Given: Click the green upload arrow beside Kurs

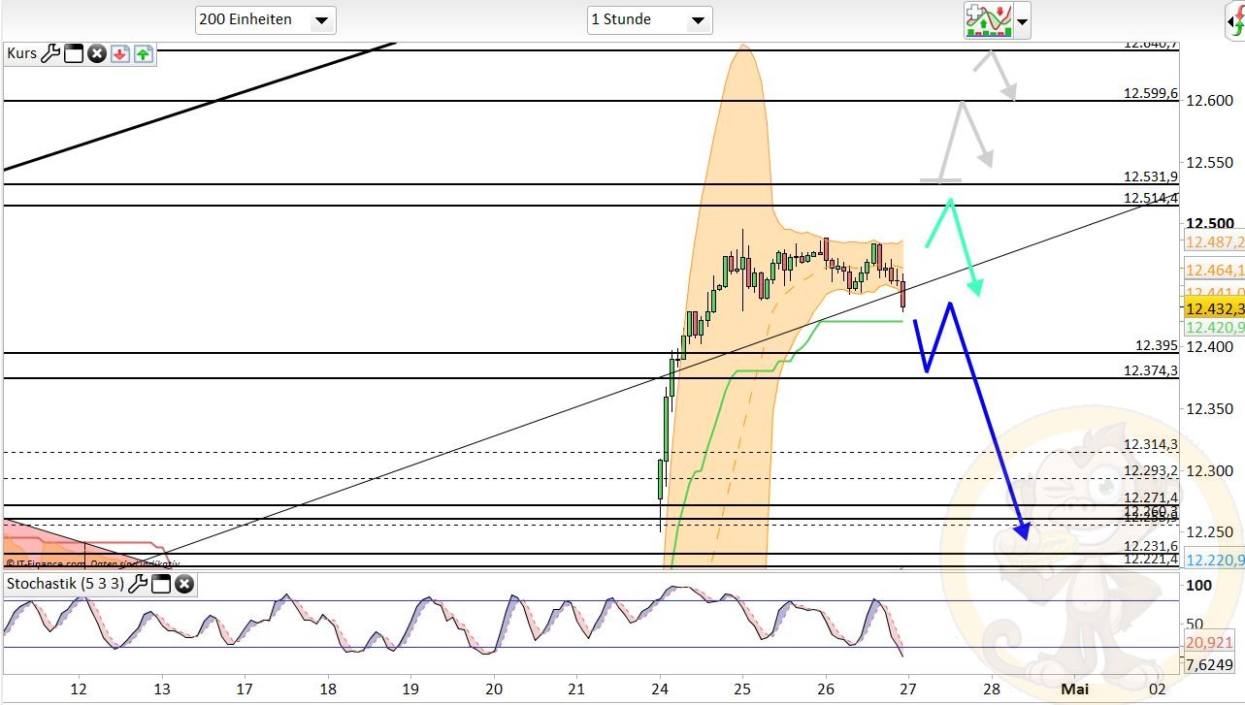Looking at the screenshot, I should click(143, 54).
